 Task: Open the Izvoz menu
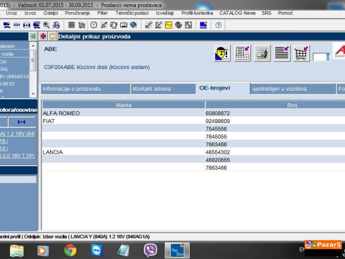click(x=30, y=13)
